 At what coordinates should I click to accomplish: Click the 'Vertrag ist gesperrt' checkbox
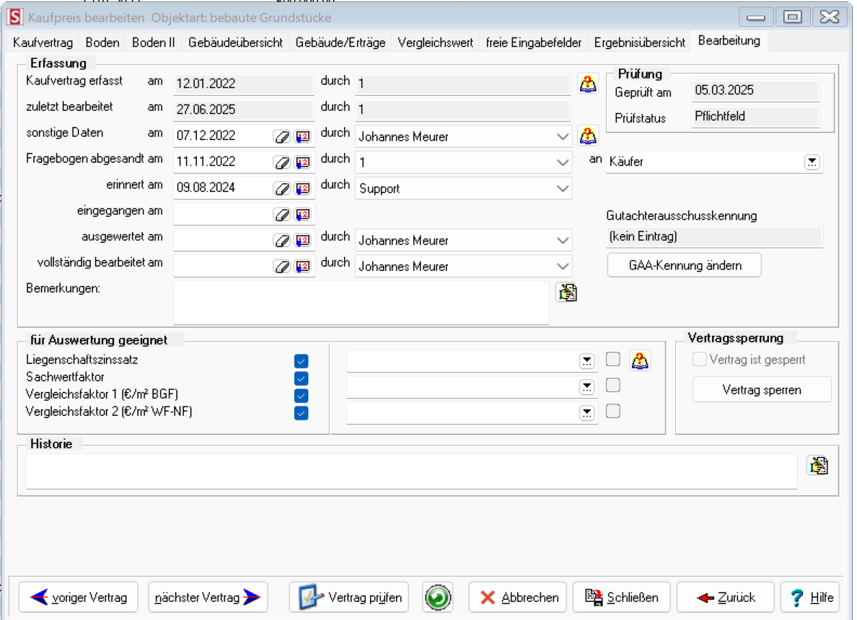tap(699, 360)
